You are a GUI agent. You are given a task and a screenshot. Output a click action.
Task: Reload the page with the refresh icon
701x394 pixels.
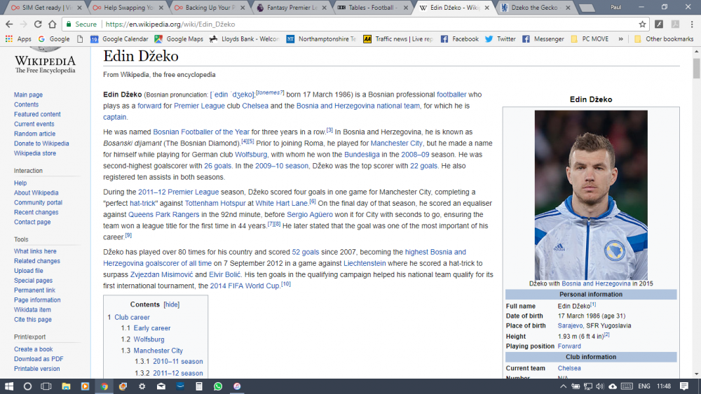click(x=38, y=24)
